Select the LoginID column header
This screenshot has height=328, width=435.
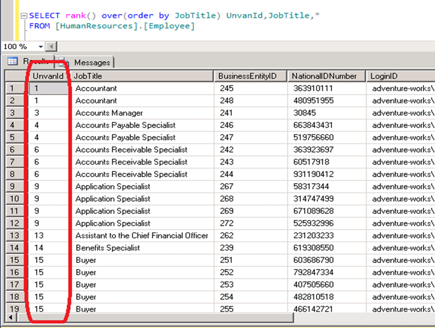click(x=400, y=76)
